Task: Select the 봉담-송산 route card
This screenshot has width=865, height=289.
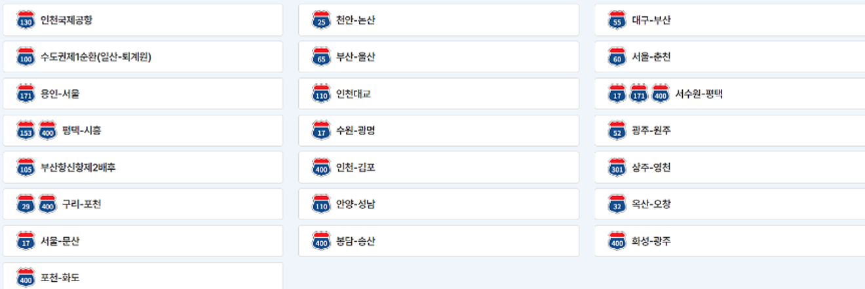Action: pyautogui.click(x=439, y=241)
